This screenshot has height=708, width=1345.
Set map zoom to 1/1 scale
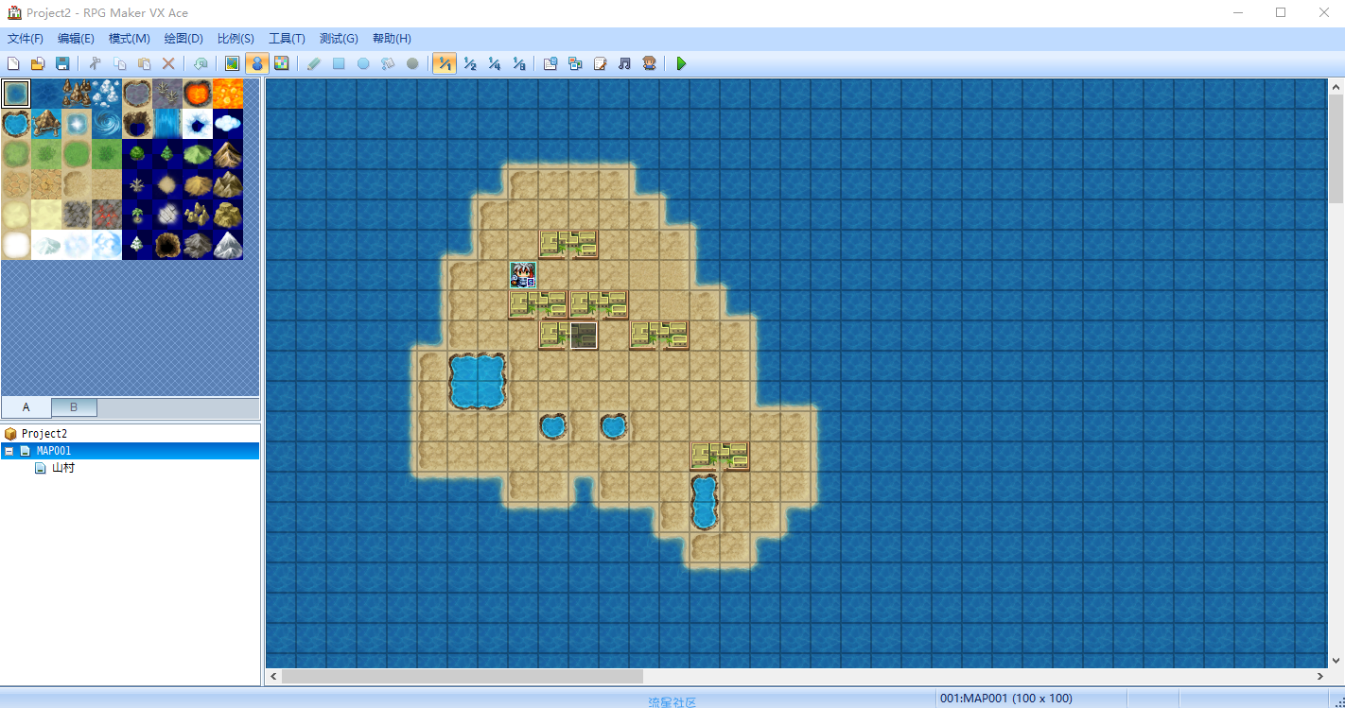pos(444,63)
